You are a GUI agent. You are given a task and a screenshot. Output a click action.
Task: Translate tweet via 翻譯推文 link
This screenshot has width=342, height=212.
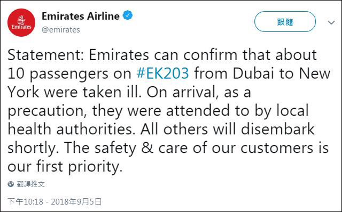[31, 184]
